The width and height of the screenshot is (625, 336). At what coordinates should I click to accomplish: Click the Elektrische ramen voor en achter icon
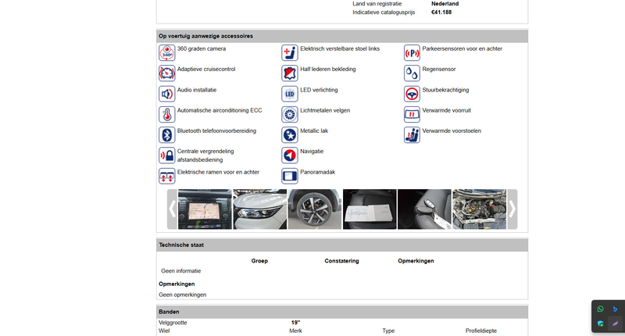[x=166, y=176]
